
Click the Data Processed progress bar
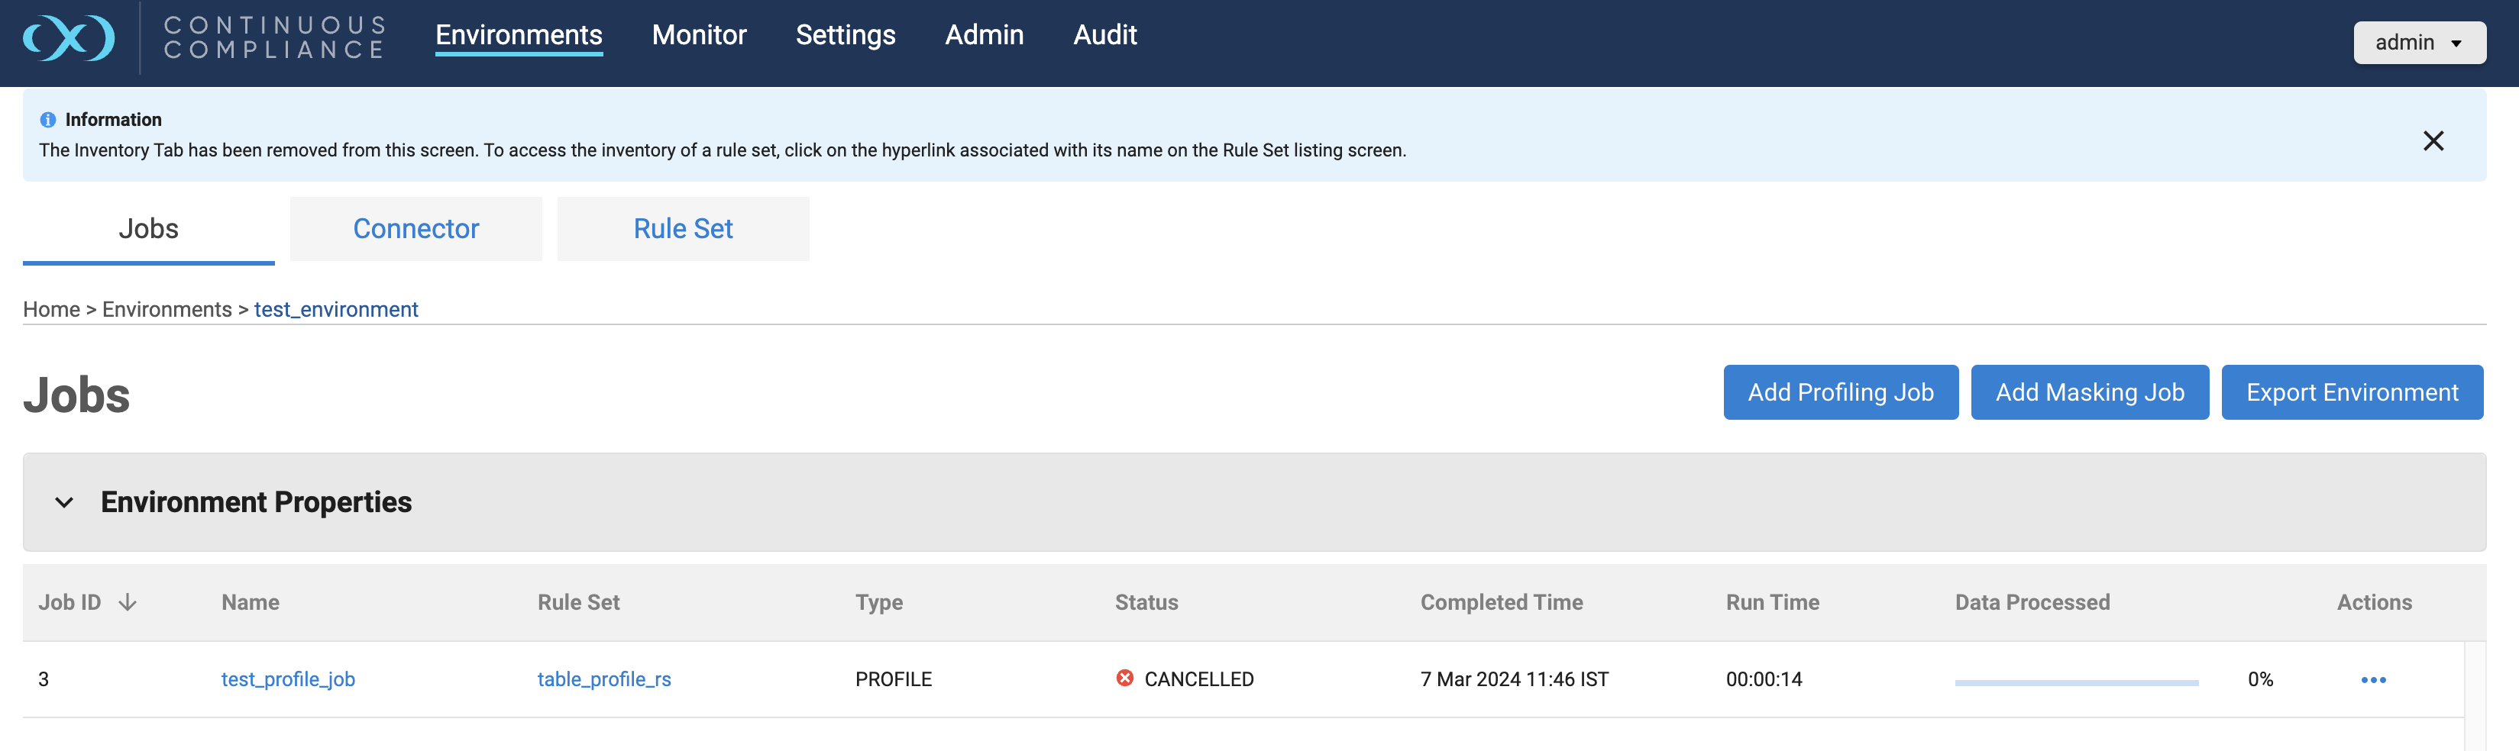point(2076,682)
